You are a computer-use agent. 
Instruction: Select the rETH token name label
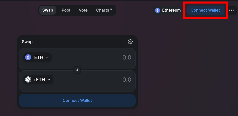40,80
